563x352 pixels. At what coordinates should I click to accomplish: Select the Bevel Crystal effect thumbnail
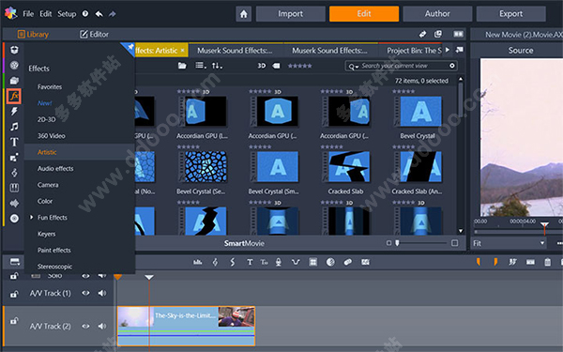point(420,112)
